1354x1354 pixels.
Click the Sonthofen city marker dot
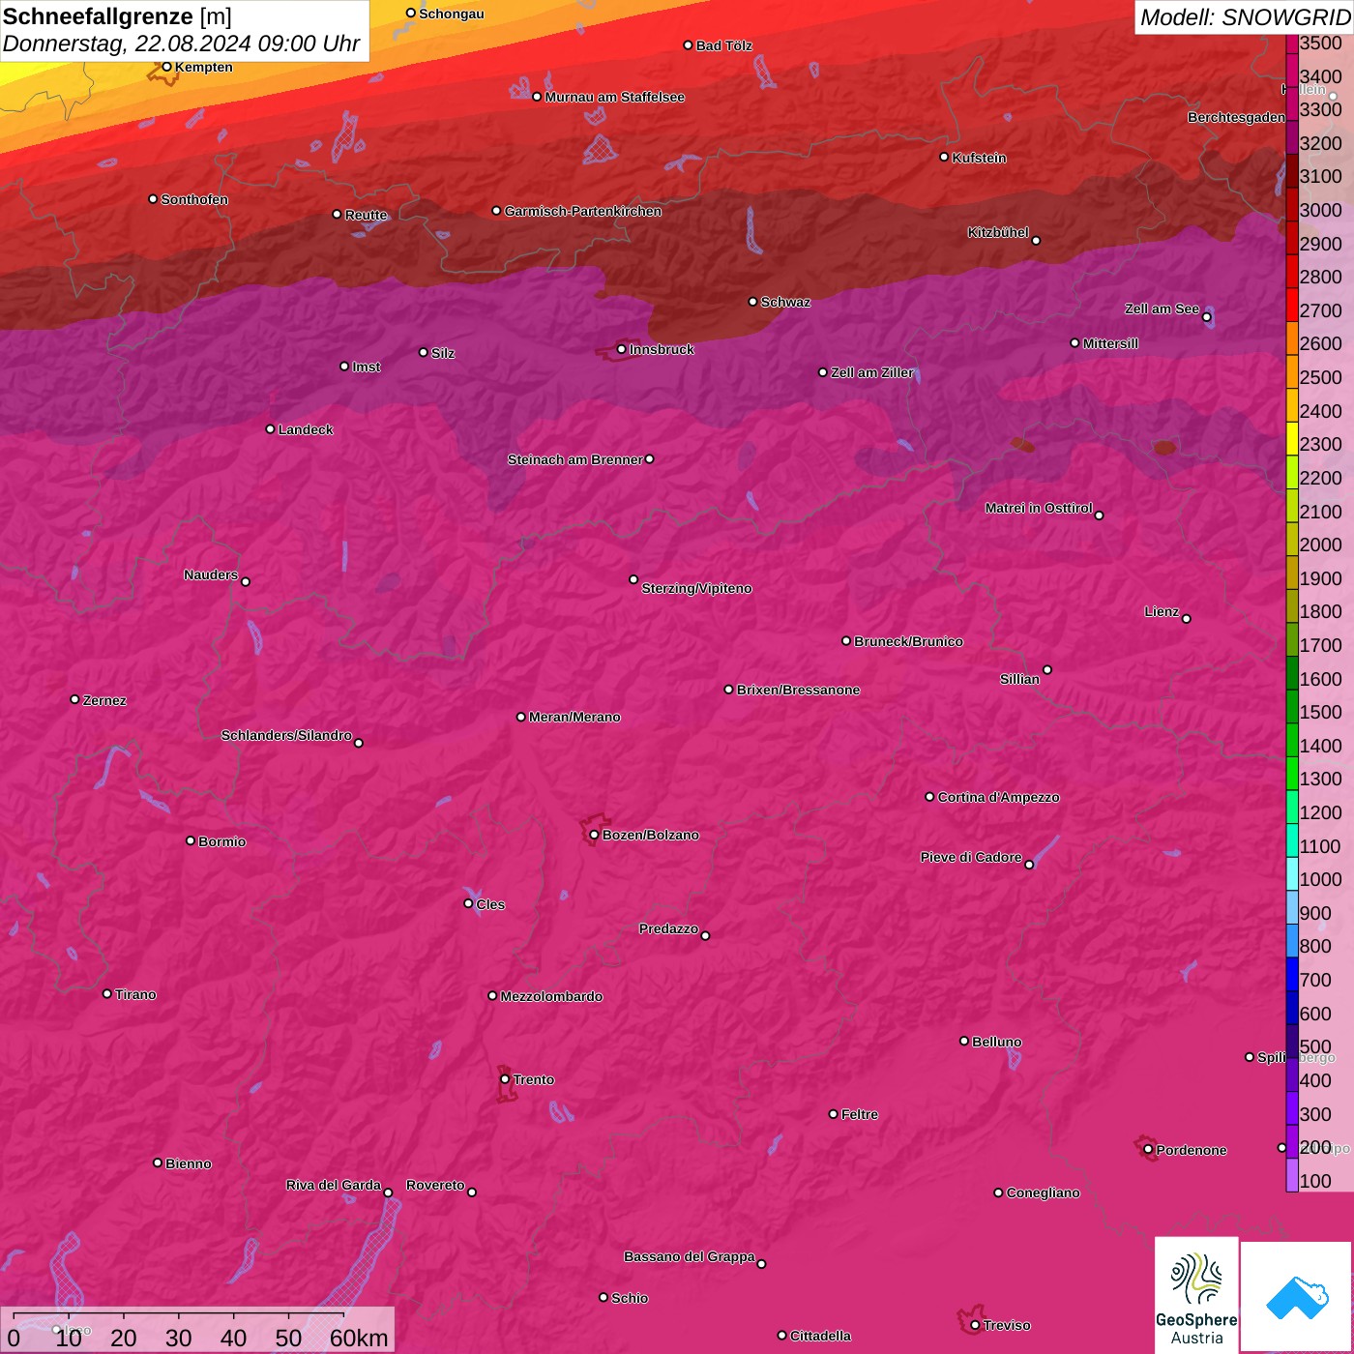click(x=153, y=199)
